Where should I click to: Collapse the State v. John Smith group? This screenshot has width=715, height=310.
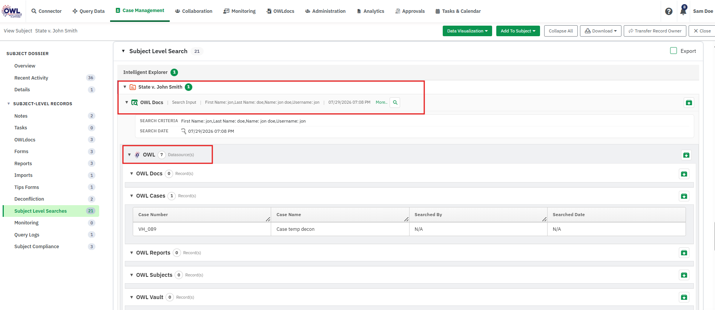(x=125, y=87)
